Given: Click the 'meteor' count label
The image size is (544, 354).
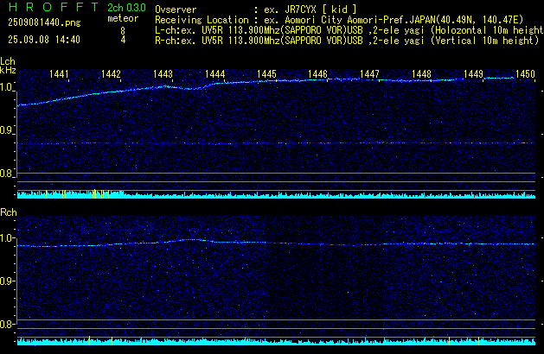Looking at the screenshot, I should [x=123, y=18].
